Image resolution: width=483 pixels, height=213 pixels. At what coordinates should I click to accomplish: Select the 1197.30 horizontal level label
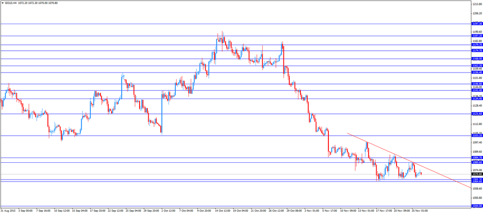click(x=477, y=24)
